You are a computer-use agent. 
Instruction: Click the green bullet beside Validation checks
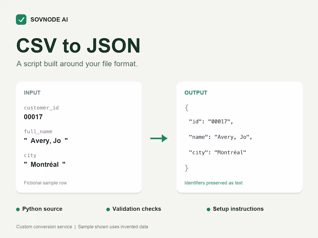tap(108, 209)
